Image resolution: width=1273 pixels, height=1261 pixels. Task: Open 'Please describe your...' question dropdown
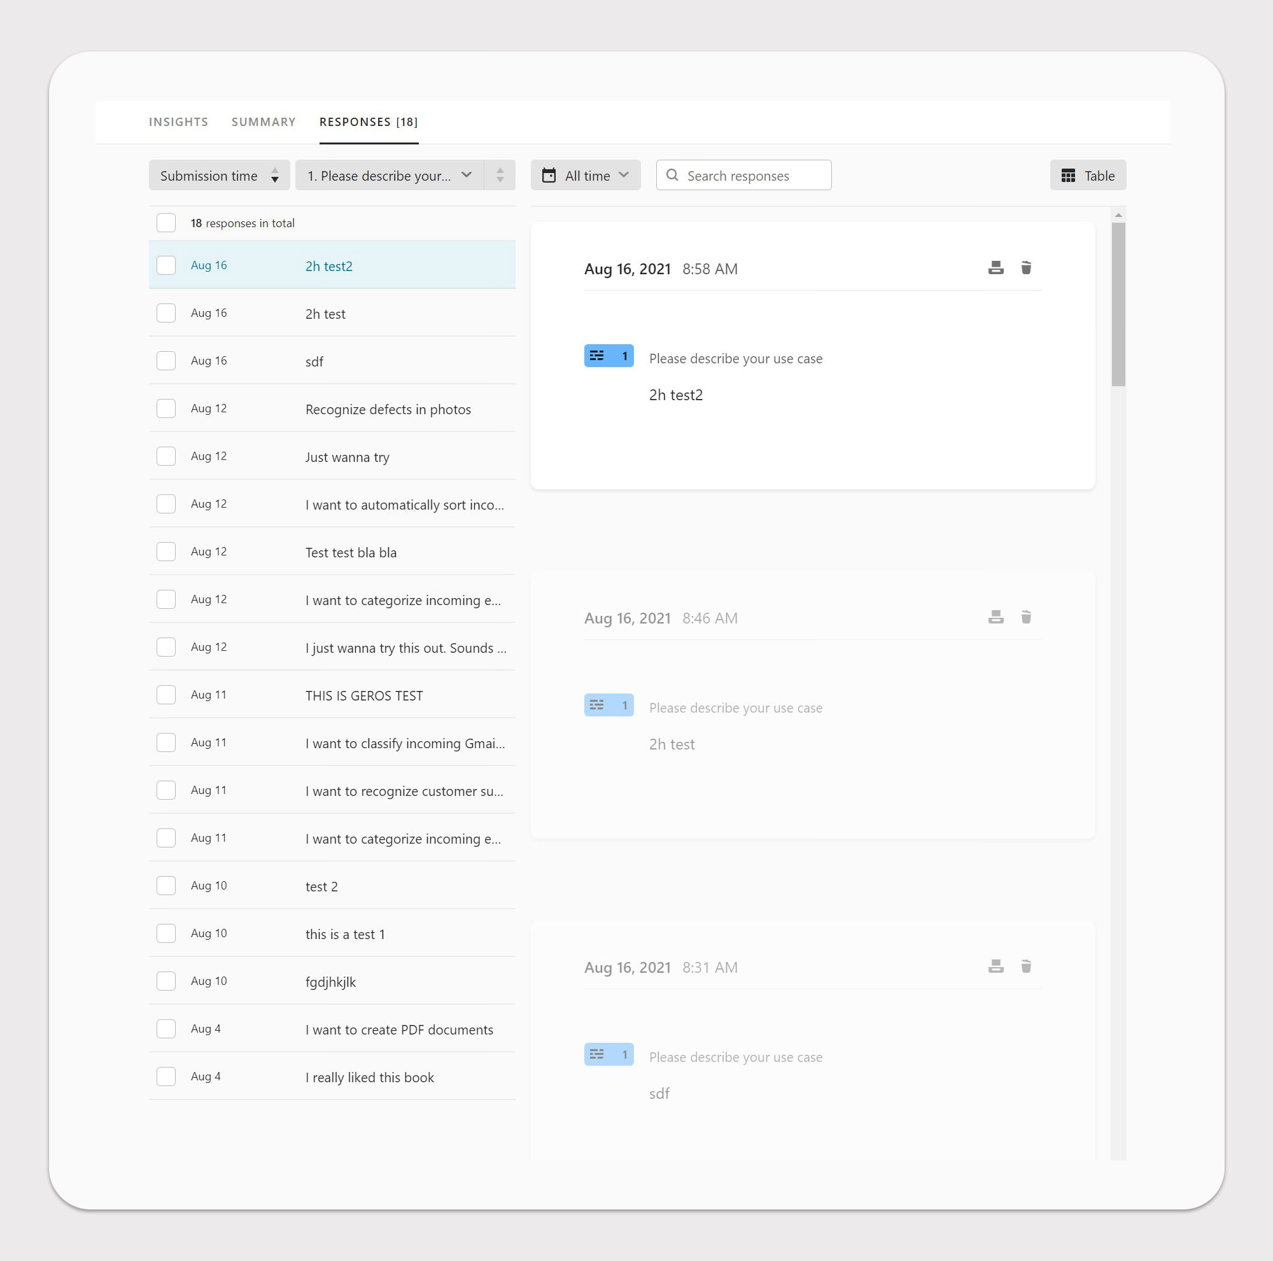click(x=390, y=175)
